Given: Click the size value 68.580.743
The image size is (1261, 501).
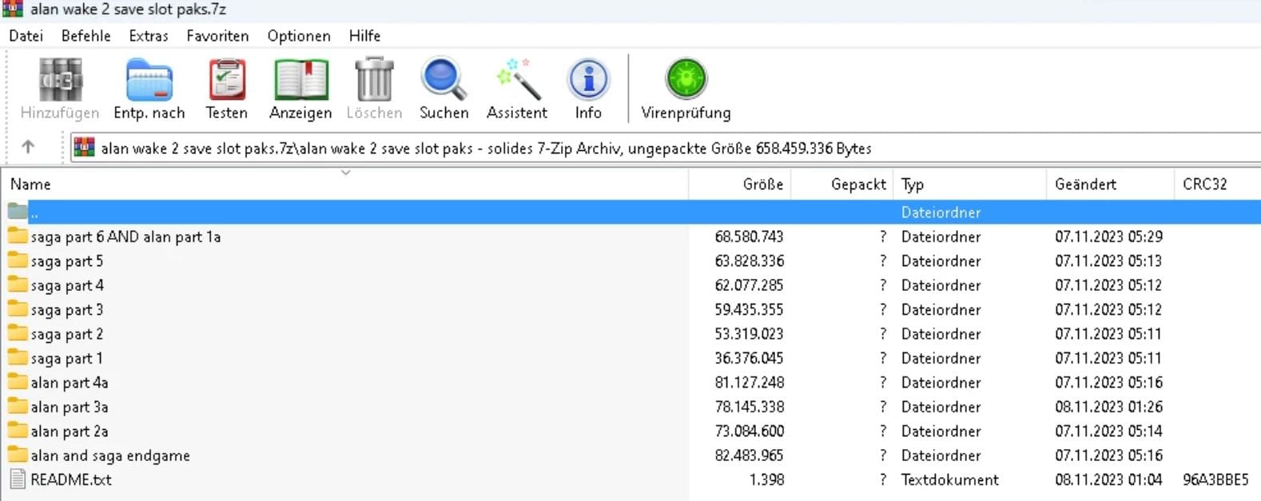Looking at the screenshot, I should tap(749, 237).
